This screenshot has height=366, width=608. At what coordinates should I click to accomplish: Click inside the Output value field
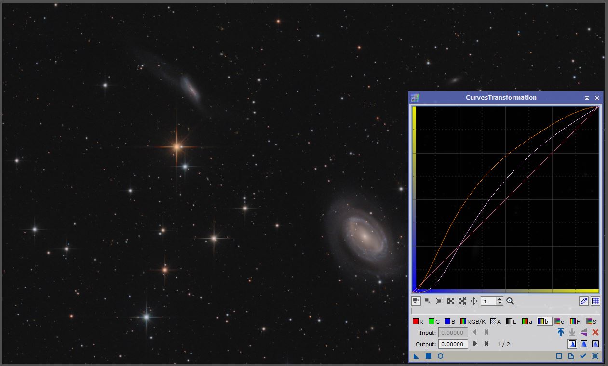452,343
